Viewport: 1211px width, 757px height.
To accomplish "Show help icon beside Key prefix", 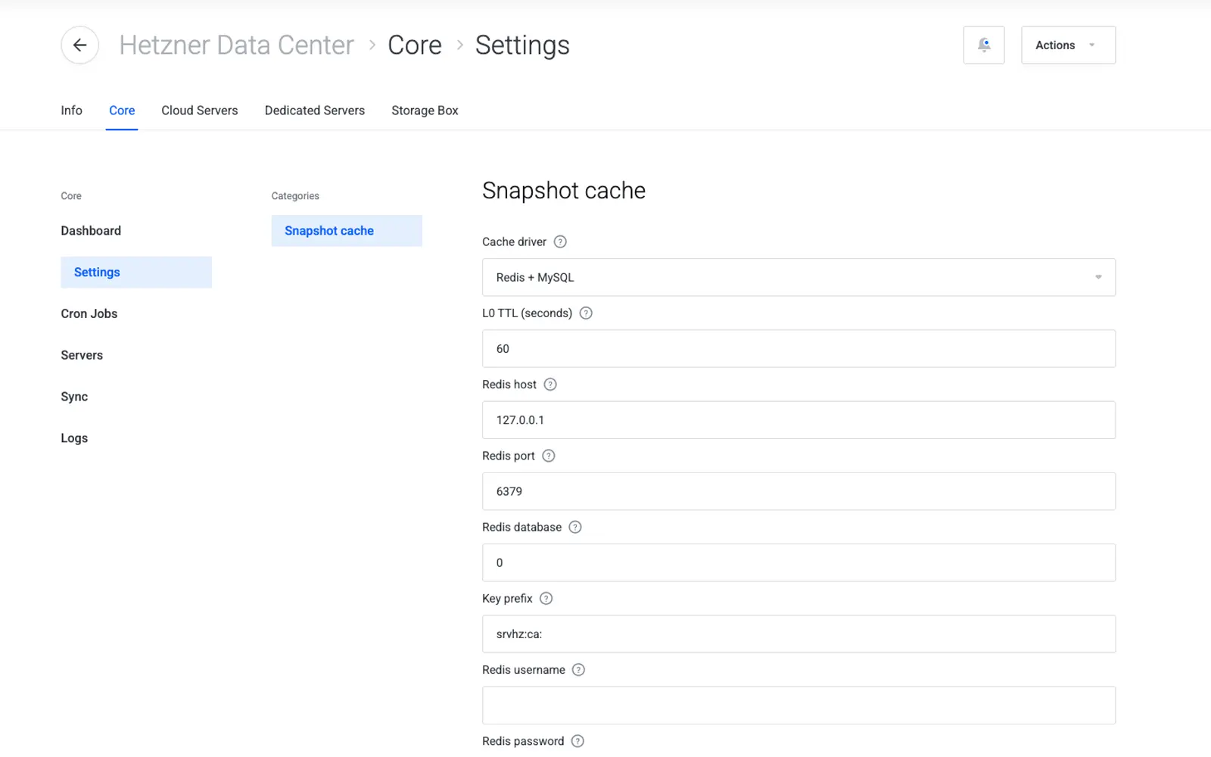I will click(546, 598).
